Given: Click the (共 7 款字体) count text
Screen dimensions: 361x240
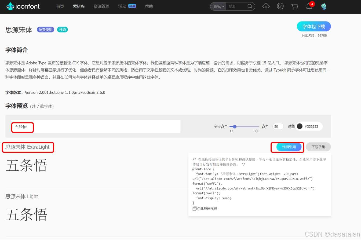Looking at the screenshot, I should coord(42,106).
